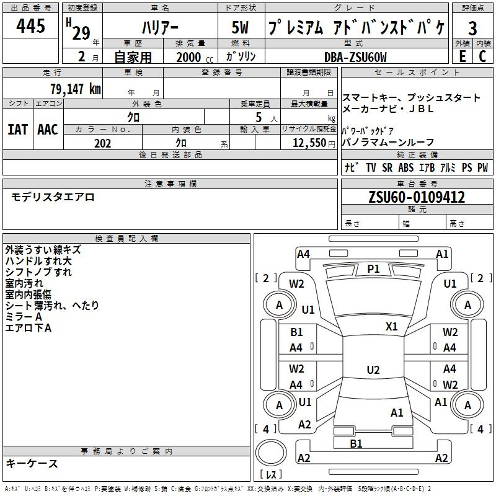Click the lot number 445
The width and height of the screenshot is (496, 496).
click(x=31, y=26)
